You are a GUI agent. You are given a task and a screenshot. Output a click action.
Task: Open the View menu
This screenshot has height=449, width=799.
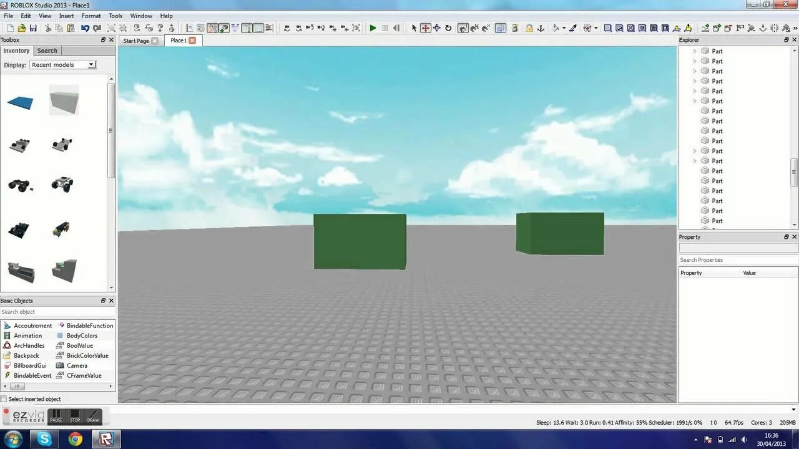click(45, 16)
